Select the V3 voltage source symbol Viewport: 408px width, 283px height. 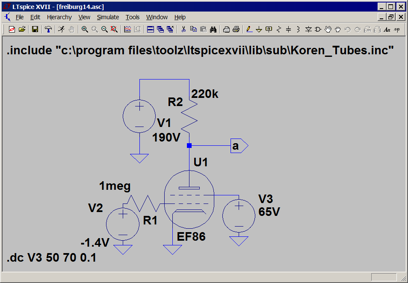(239, 216)
